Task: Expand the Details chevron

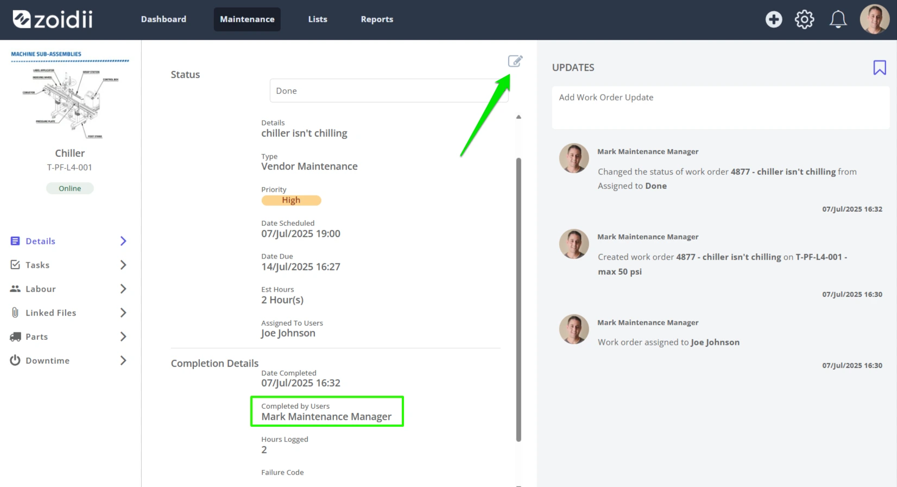Action: point(123,241)
